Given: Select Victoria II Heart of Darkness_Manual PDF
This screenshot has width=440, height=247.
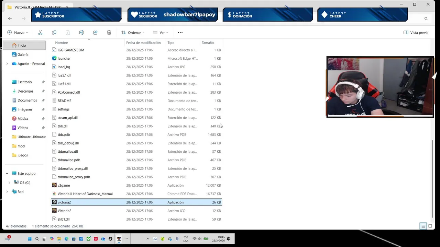Looking at the screenshot, I should point(136,194).
